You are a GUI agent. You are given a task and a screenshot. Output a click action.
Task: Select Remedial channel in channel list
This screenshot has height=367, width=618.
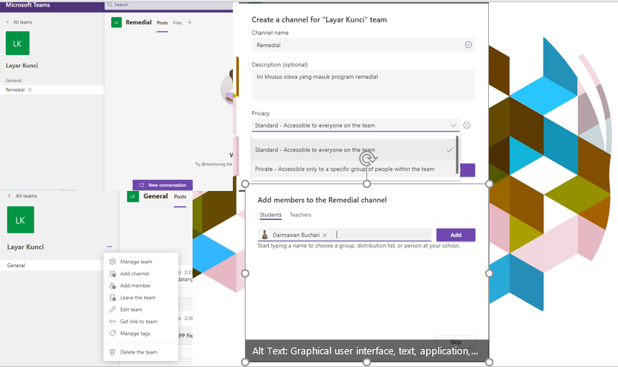click(x=51, y=90)
